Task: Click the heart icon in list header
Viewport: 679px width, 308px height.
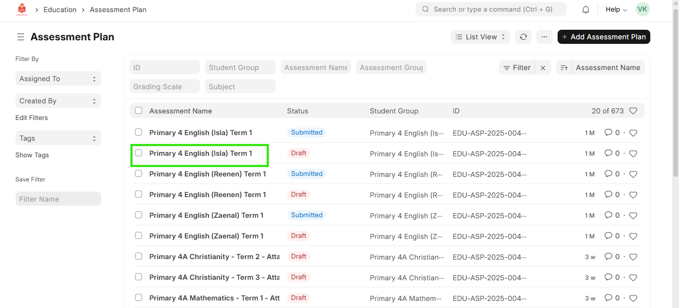Action: tap(633, 111)
